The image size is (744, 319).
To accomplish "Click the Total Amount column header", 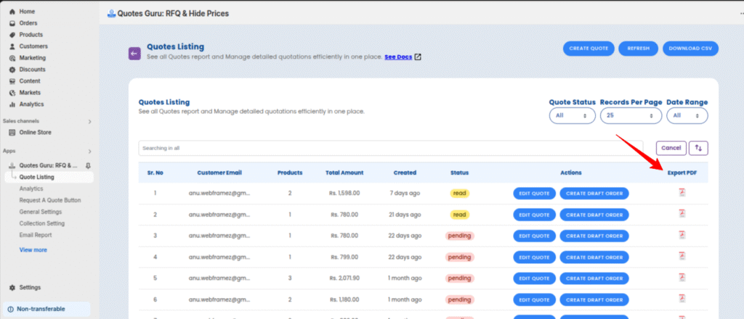I will [x=344, y=173].
